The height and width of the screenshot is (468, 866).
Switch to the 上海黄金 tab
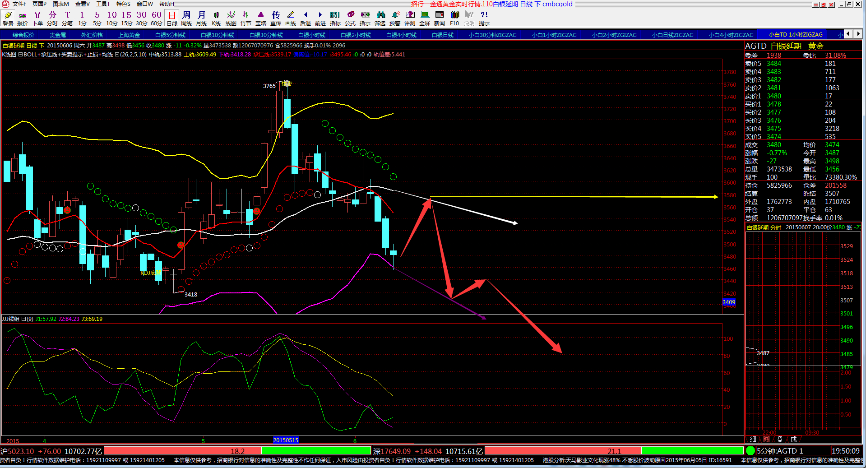(129, 35)
